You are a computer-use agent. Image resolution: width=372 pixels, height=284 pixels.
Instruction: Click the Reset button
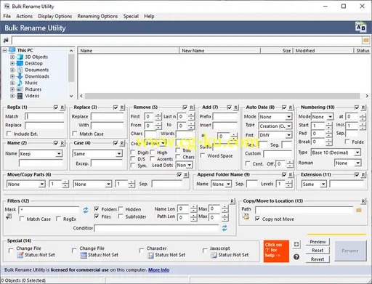click(x=318, y=251)
